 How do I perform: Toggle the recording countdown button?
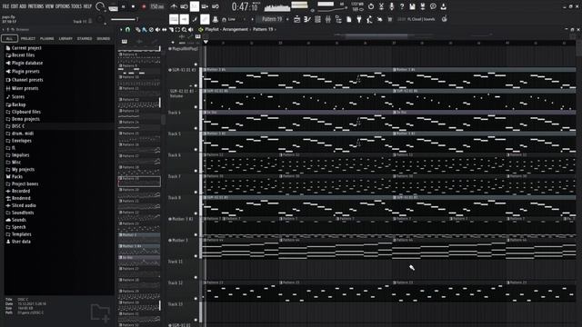tap(195, 6)
